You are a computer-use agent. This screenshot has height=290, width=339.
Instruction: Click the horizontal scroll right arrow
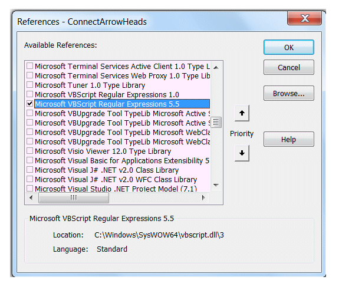pyautogui.click(x=203, y=197)
